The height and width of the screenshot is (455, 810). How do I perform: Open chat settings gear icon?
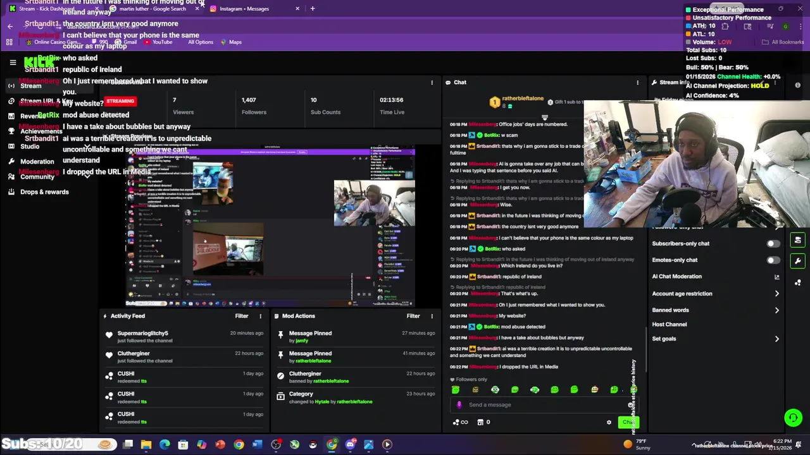[609, 422]
